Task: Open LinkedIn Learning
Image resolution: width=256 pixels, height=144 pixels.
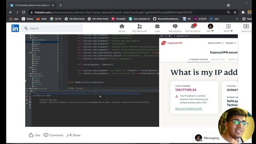Action: pos(246,28)
